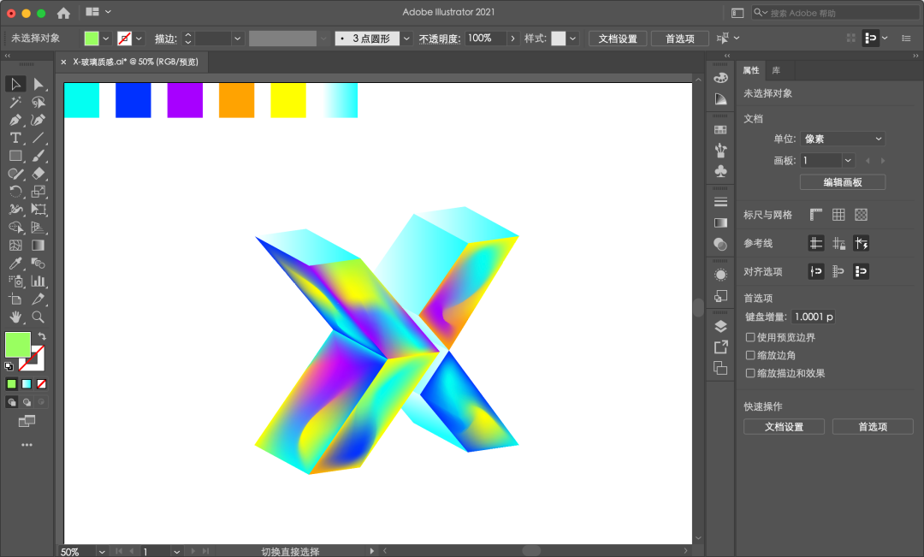Click 文档设置 in the control bar
The height and width of the screenshot is (557, 924).
(618, 39)
